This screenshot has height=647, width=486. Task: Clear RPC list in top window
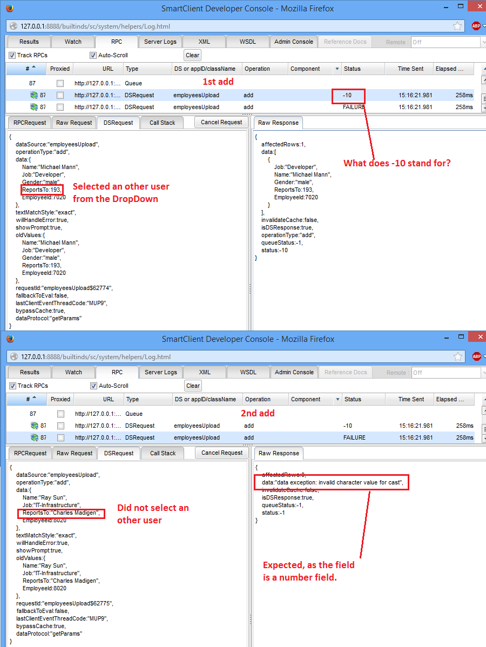point(193,55)
